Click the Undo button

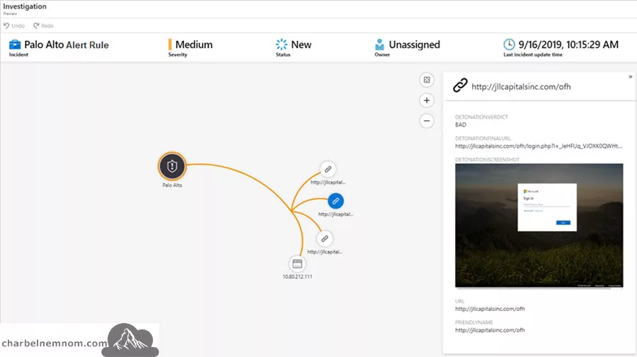coord(14,25)
